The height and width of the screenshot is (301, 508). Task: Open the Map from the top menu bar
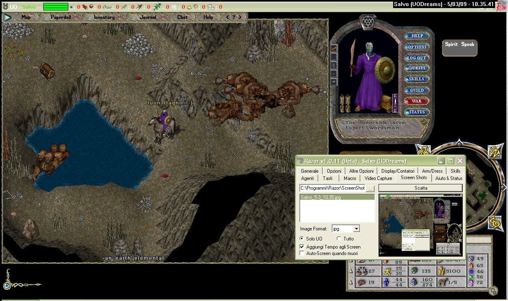click(26, 17)
